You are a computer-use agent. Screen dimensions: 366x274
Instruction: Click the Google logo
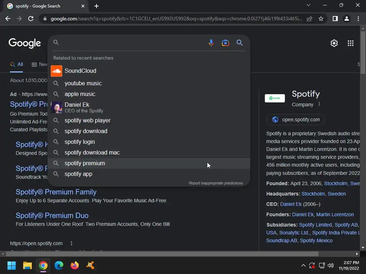pos(25,43)
